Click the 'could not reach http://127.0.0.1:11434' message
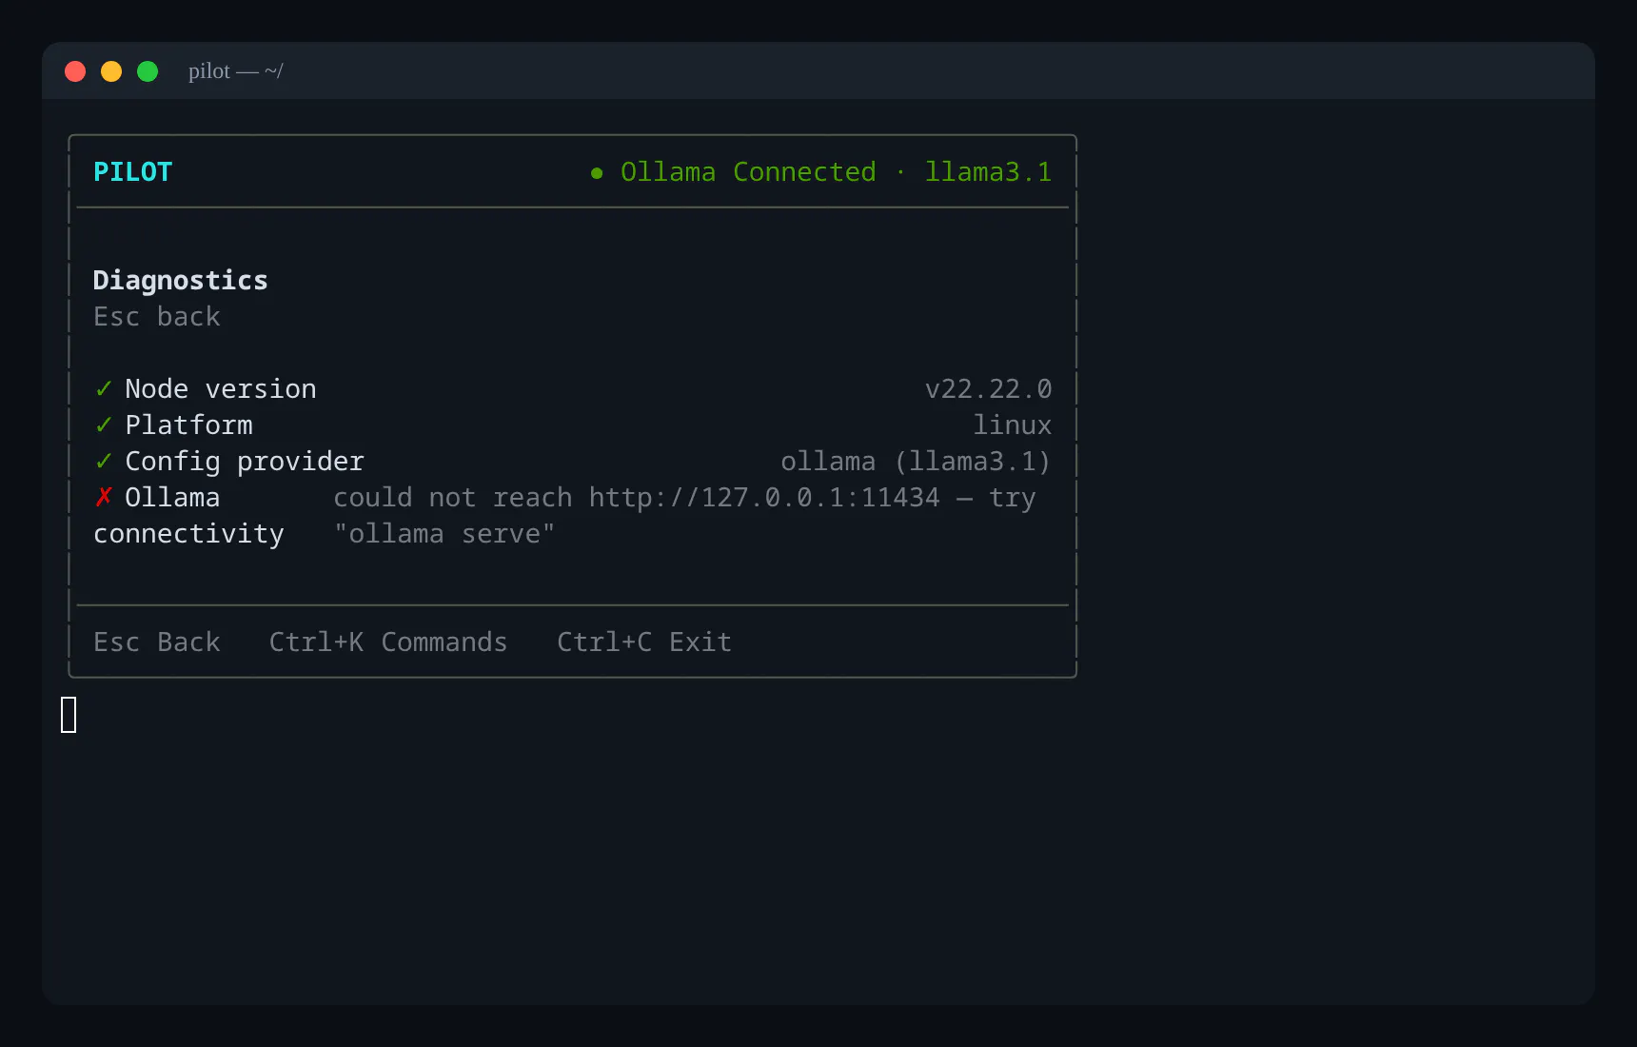 [x=637, y=498]
